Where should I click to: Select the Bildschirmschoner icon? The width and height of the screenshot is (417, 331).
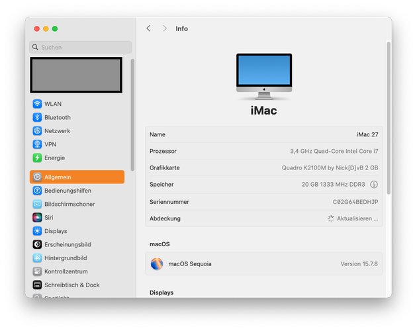(x=37, y=204)
